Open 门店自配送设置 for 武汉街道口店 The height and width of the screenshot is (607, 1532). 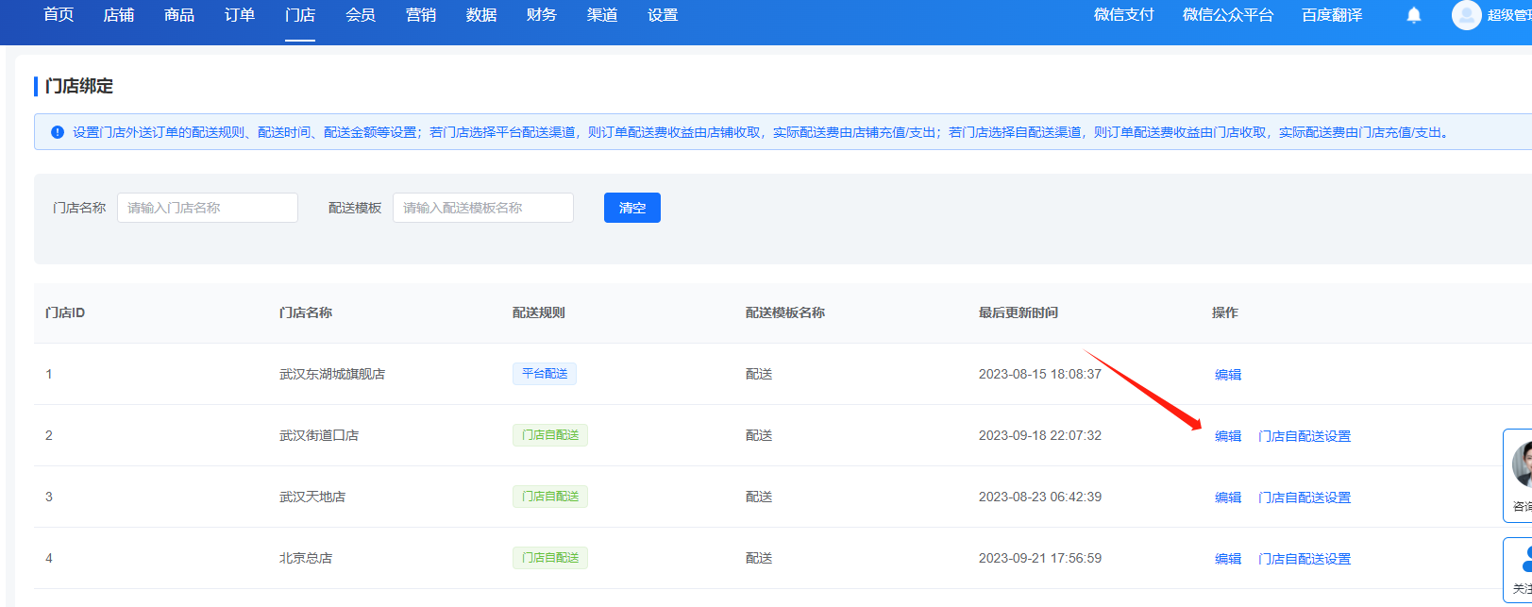(x=1305, y=436)
